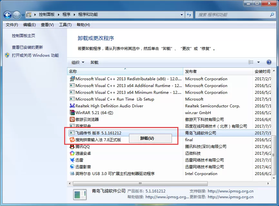Click the change view icon
The image size is (279, 206).
pyautogui.click(x=251, y=62)
